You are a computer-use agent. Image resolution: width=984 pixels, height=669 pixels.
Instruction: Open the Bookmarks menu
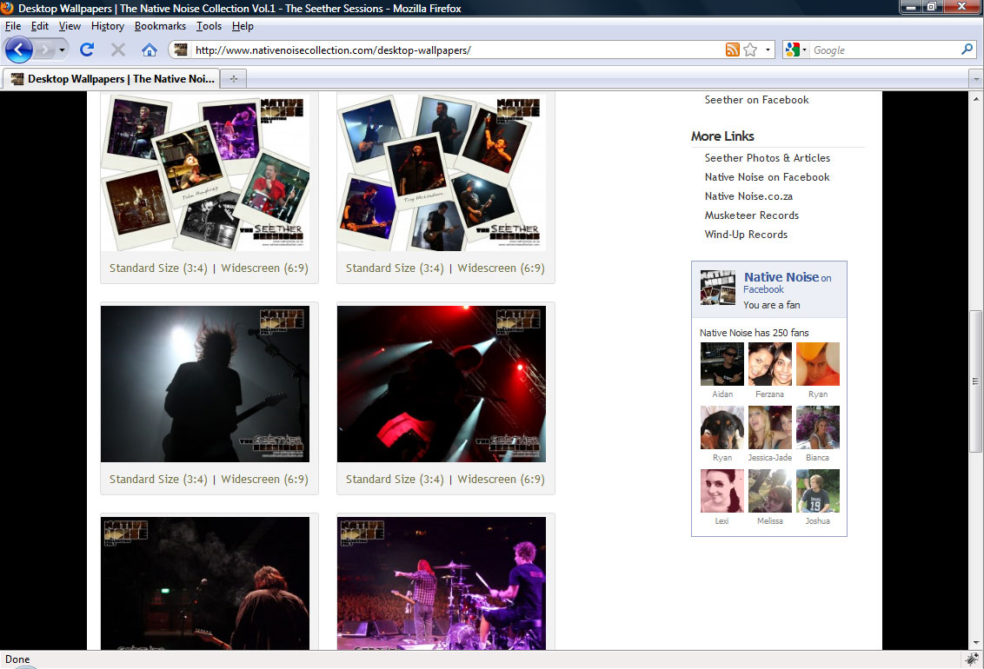160,26
